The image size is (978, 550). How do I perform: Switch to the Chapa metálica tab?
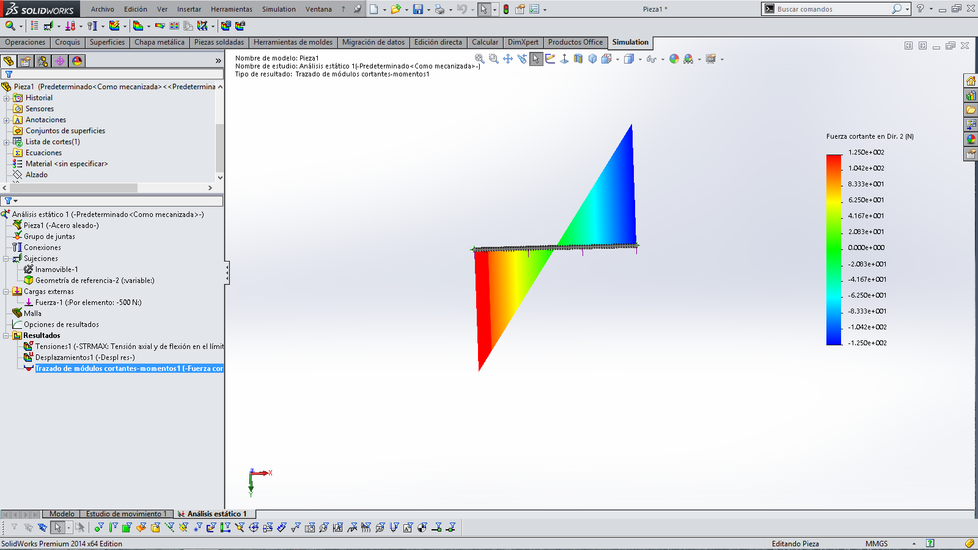[160, 42]
